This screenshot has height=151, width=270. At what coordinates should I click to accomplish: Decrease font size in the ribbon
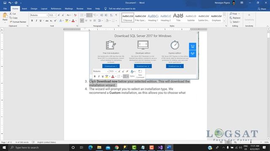point(63,15)
